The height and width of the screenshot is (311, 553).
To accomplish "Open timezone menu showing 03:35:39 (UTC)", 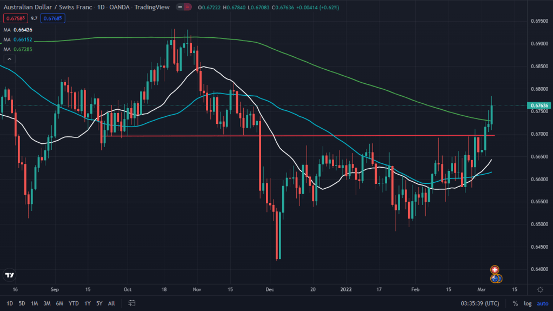I will point(479,303).
